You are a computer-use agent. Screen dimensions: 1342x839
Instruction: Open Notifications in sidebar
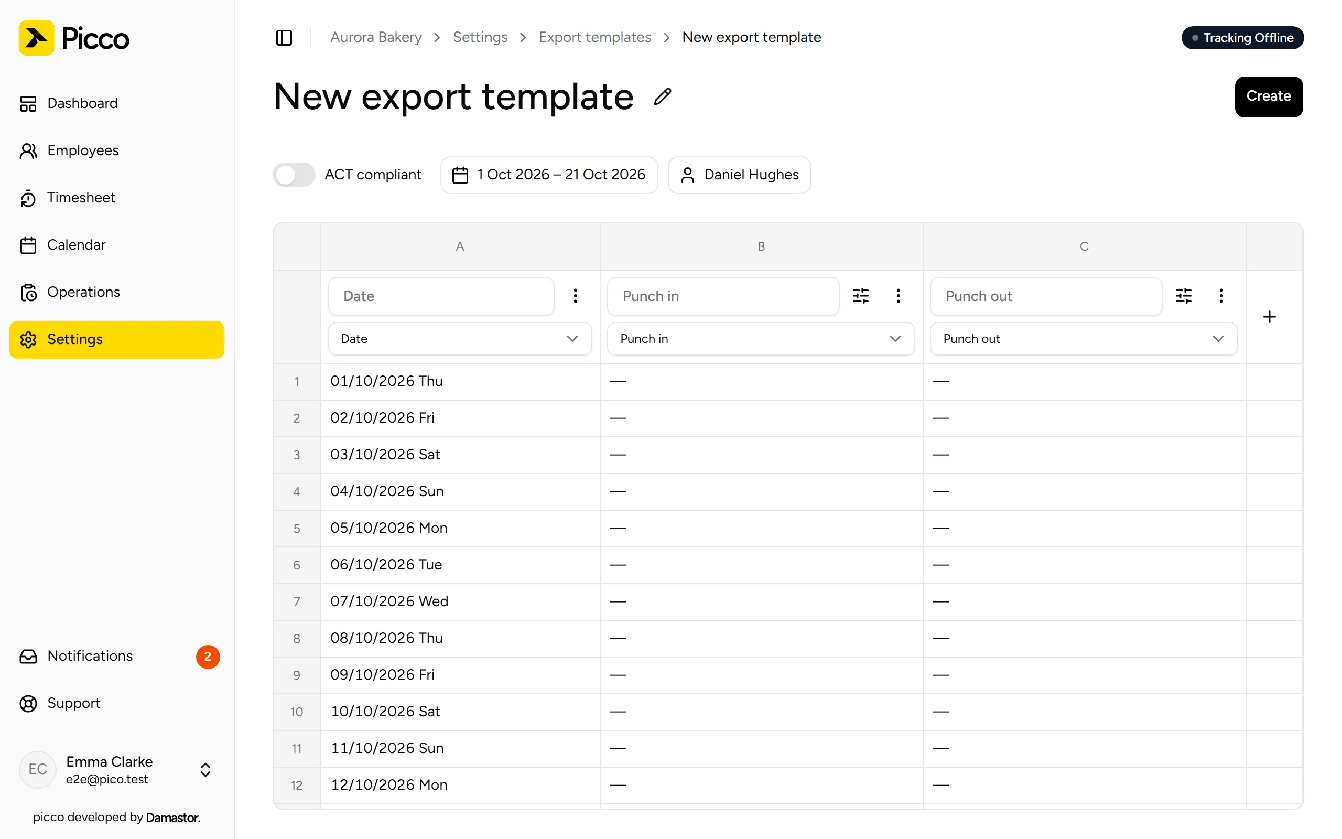pos(116,656)
